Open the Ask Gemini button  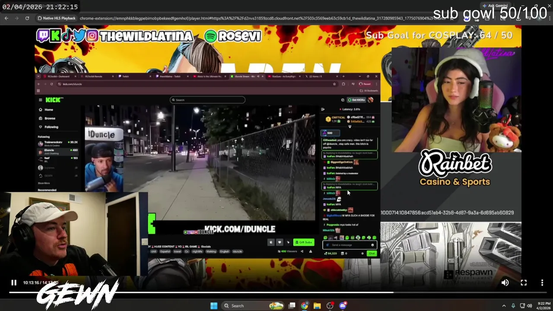tap(495, 6)
